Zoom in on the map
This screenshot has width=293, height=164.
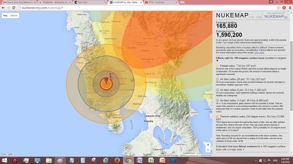[x=208, y=145]
